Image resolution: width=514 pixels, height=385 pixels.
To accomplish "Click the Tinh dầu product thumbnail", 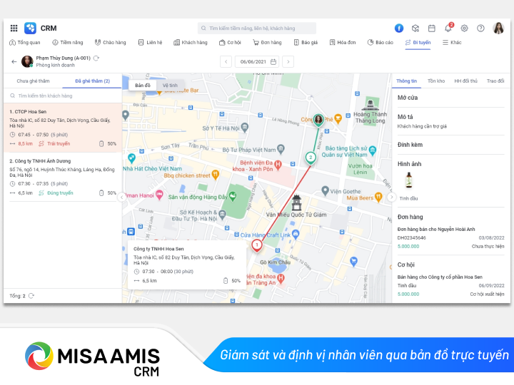I will (x=408, y=181).
